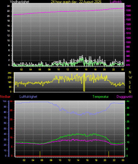
Task: Click the 270 wind direction axis value
Action: 9,78
